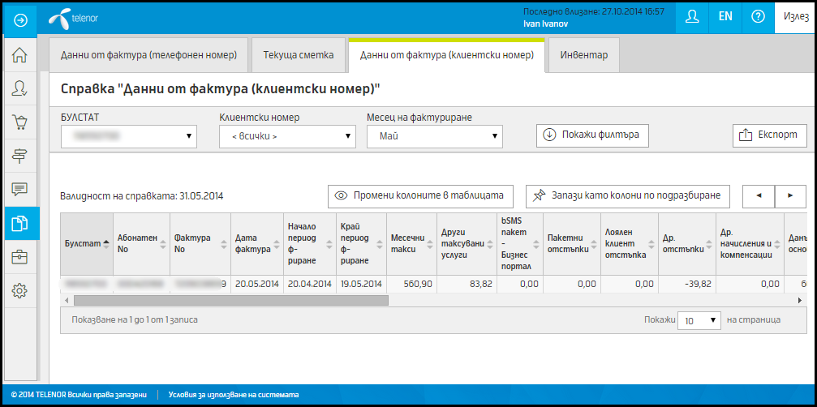Open Условия за използване на системата link
817x407 pixels.
234,395
